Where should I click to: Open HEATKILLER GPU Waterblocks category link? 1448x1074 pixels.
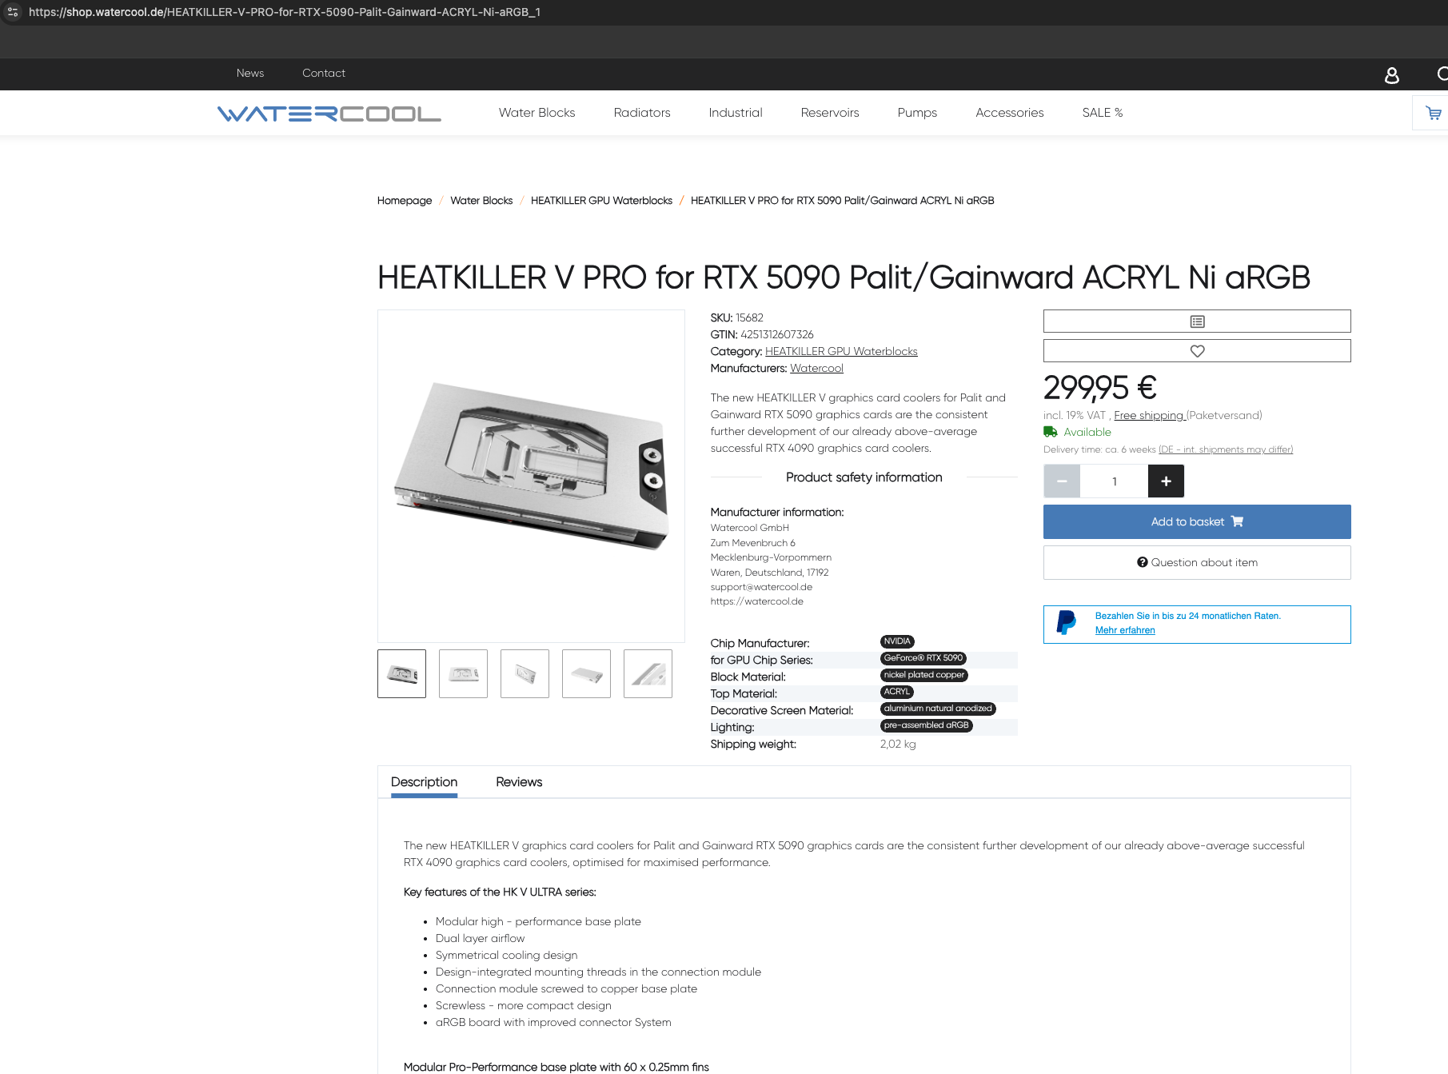coord(841,351)
